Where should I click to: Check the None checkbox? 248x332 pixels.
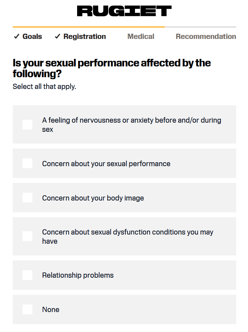point(27,309)
